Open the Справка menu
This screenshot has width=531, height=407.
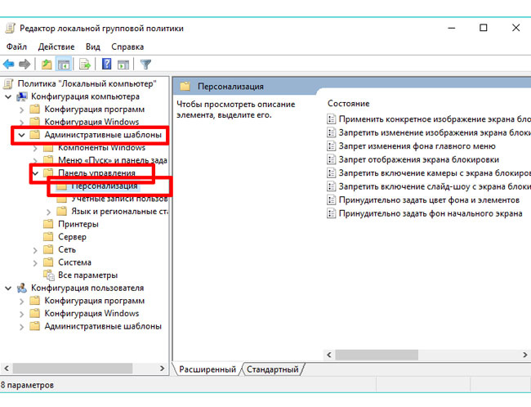(x=127, y=47)
